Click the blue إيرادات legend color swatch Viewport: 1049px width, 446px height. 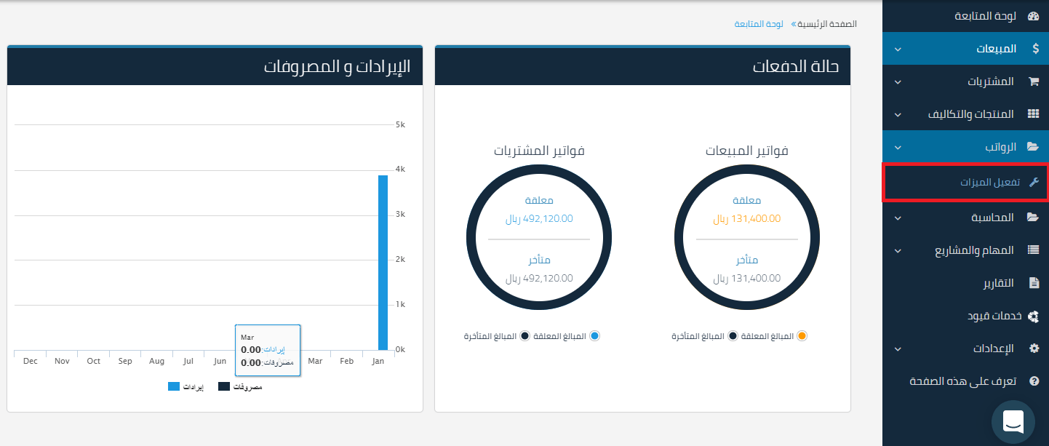(x=174, y=386)
